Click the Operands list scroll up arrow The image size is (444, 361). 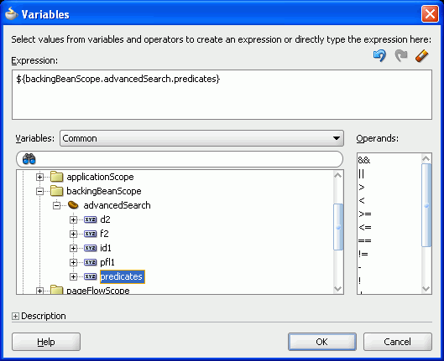426,158
